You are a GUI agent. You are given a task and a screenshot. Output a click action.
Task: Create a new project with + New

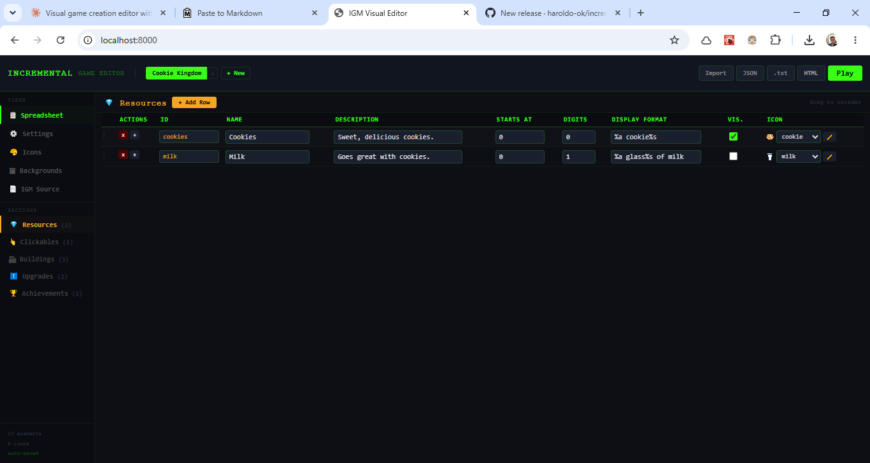point(236,73)
